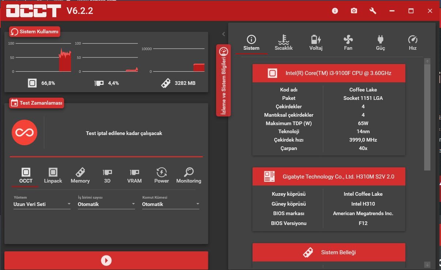Click the infinite duration icon
Viewport: 441px width, 270px height.
point(24,132)
